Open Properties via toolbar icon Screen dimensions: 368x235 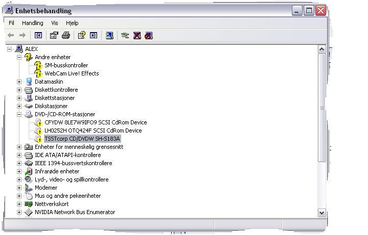tap(54, 35)
